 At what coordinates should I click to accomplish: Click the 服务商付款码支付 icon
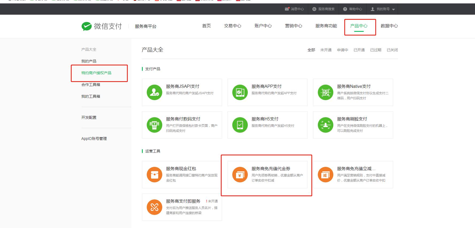[155, 125]
